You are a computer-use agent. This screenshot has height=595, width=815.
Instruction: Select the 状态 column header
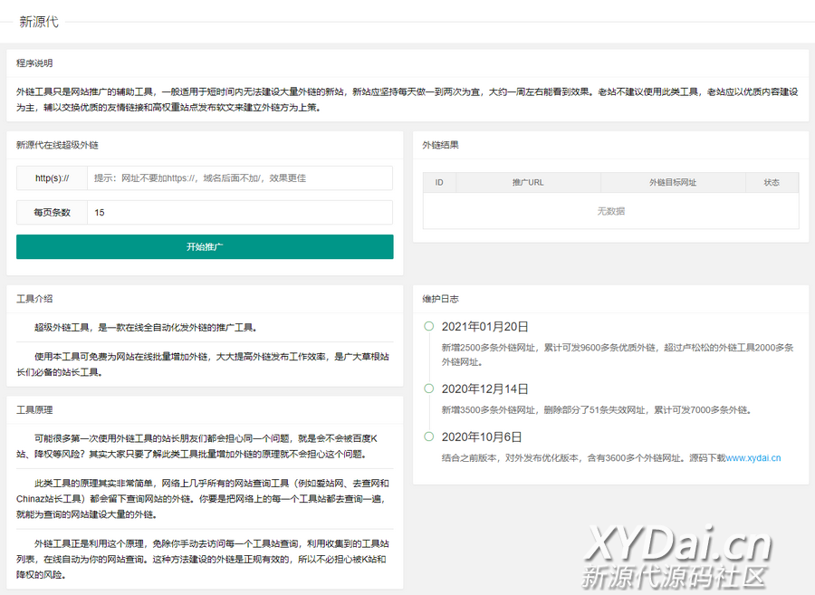(x=772, y=182)
